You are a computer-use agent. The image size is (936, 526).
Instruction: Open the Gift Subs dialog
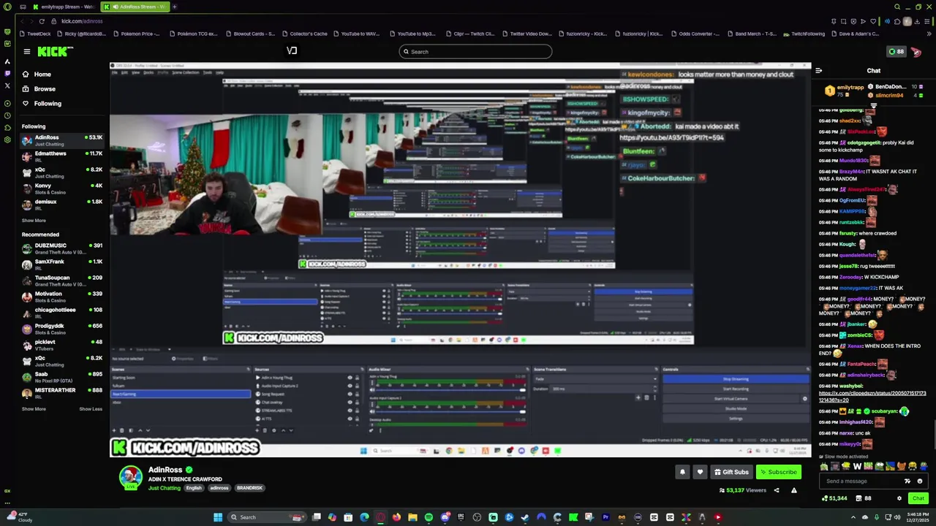(x=731, y=472)
